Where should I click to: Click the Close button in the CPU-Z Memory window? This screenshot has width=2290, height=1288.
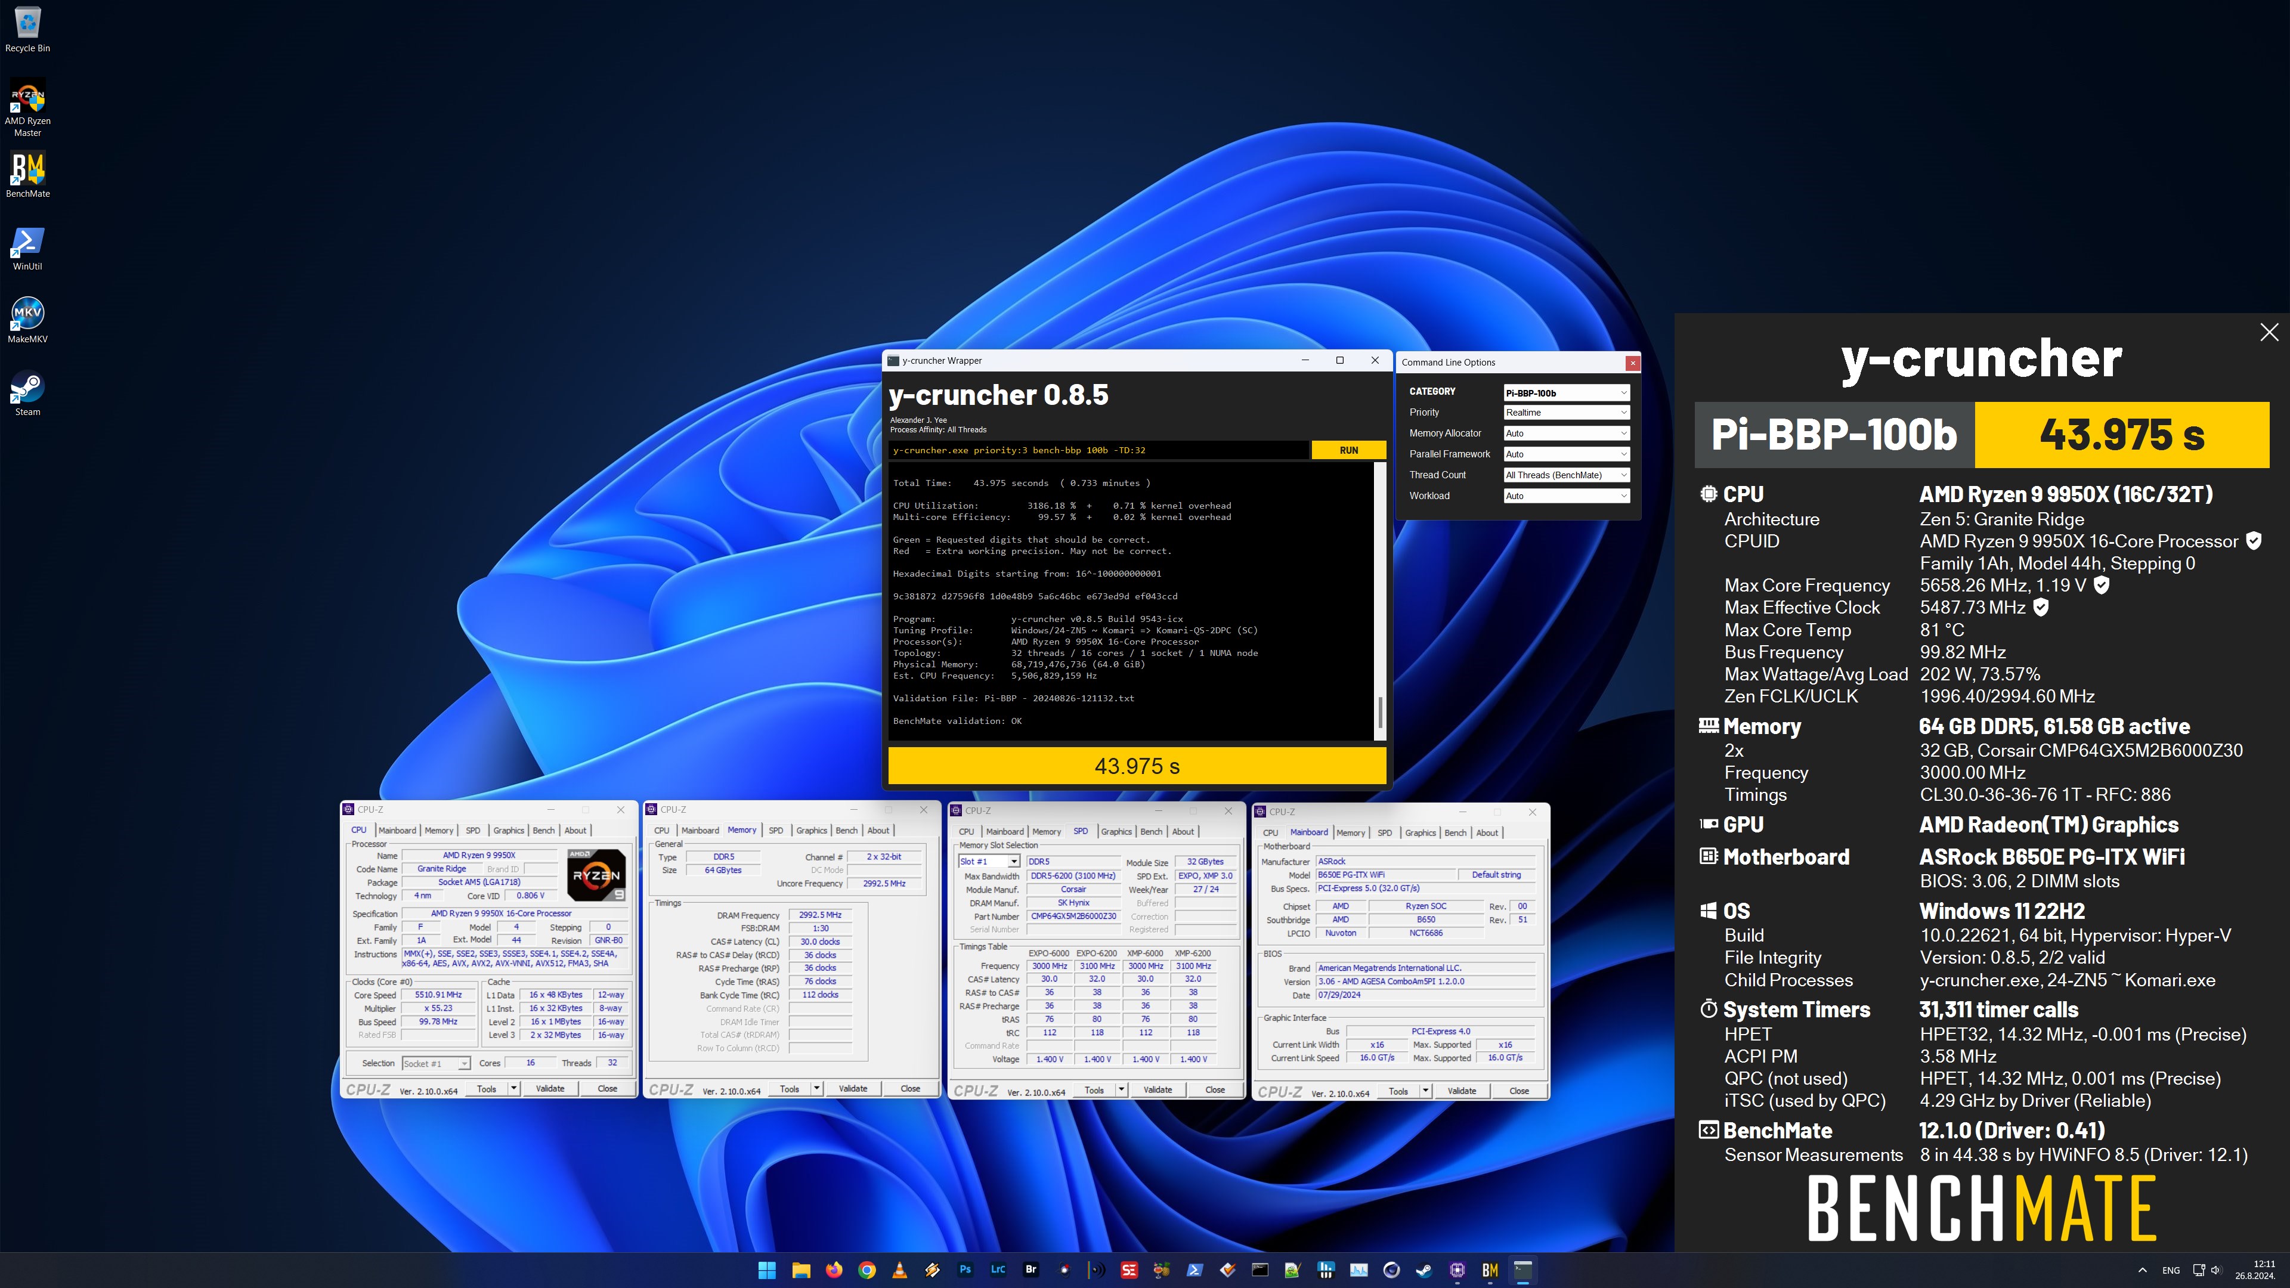point(910,1089)
